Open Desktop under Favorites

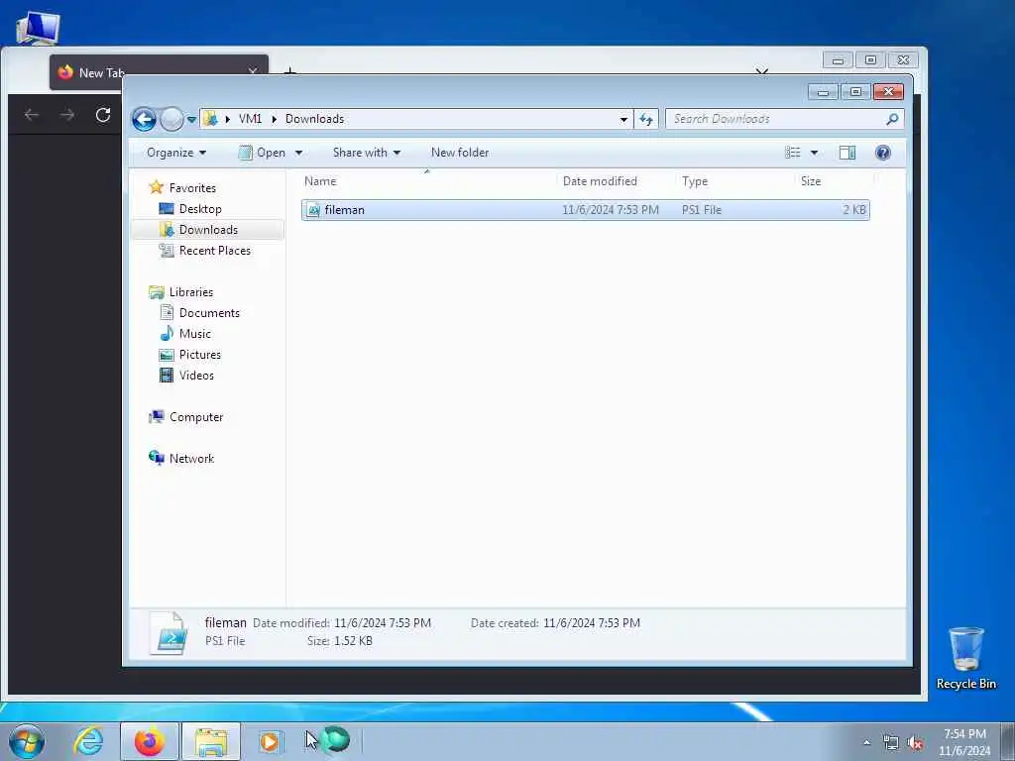tap(200, 209)
